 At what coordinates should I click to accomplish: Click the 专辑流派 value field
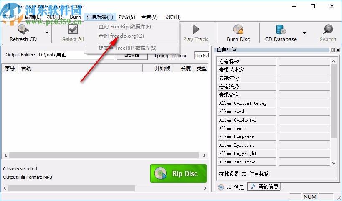pyautogui.click(x=304, y=87)
